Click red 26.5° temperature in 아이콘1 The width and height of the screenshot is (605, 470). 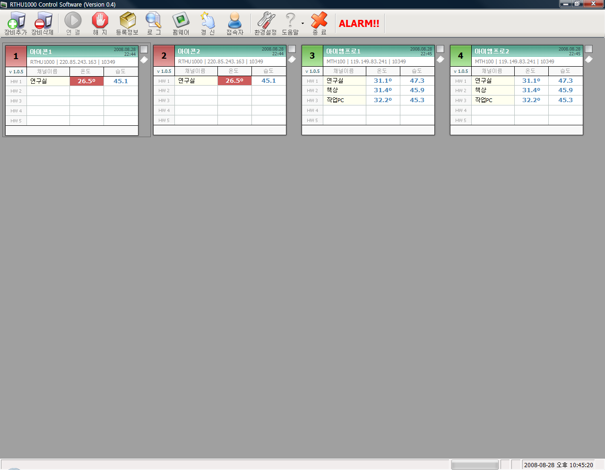pyautogui.click(x=86, y=81)
